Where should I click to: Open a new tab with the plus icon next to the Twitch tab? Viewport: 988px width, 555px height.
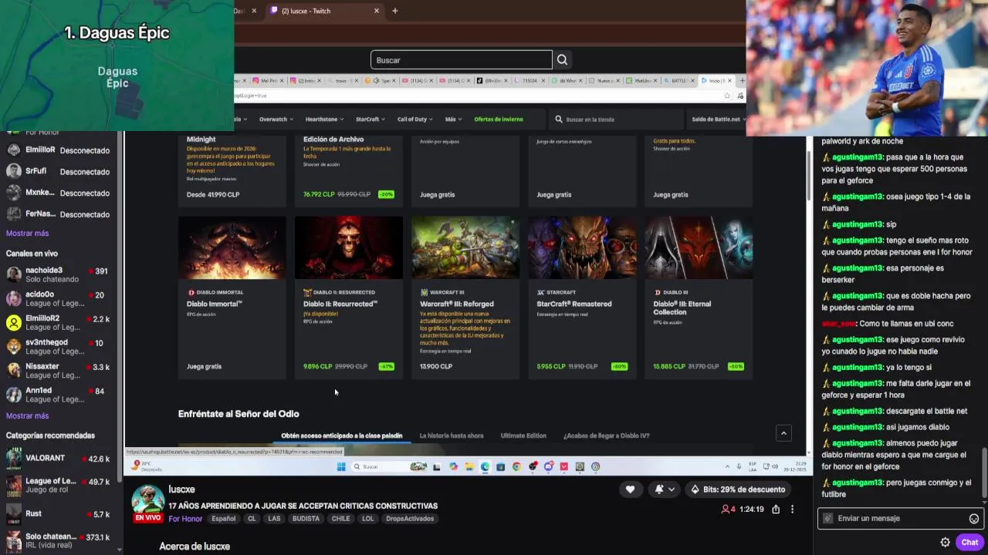(x=394, y=11)
